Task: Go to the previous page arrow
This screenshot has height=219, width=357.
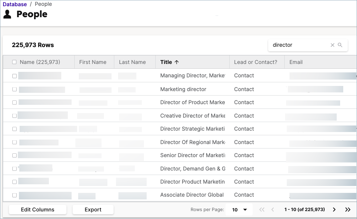Action: [x=273, y=210]
